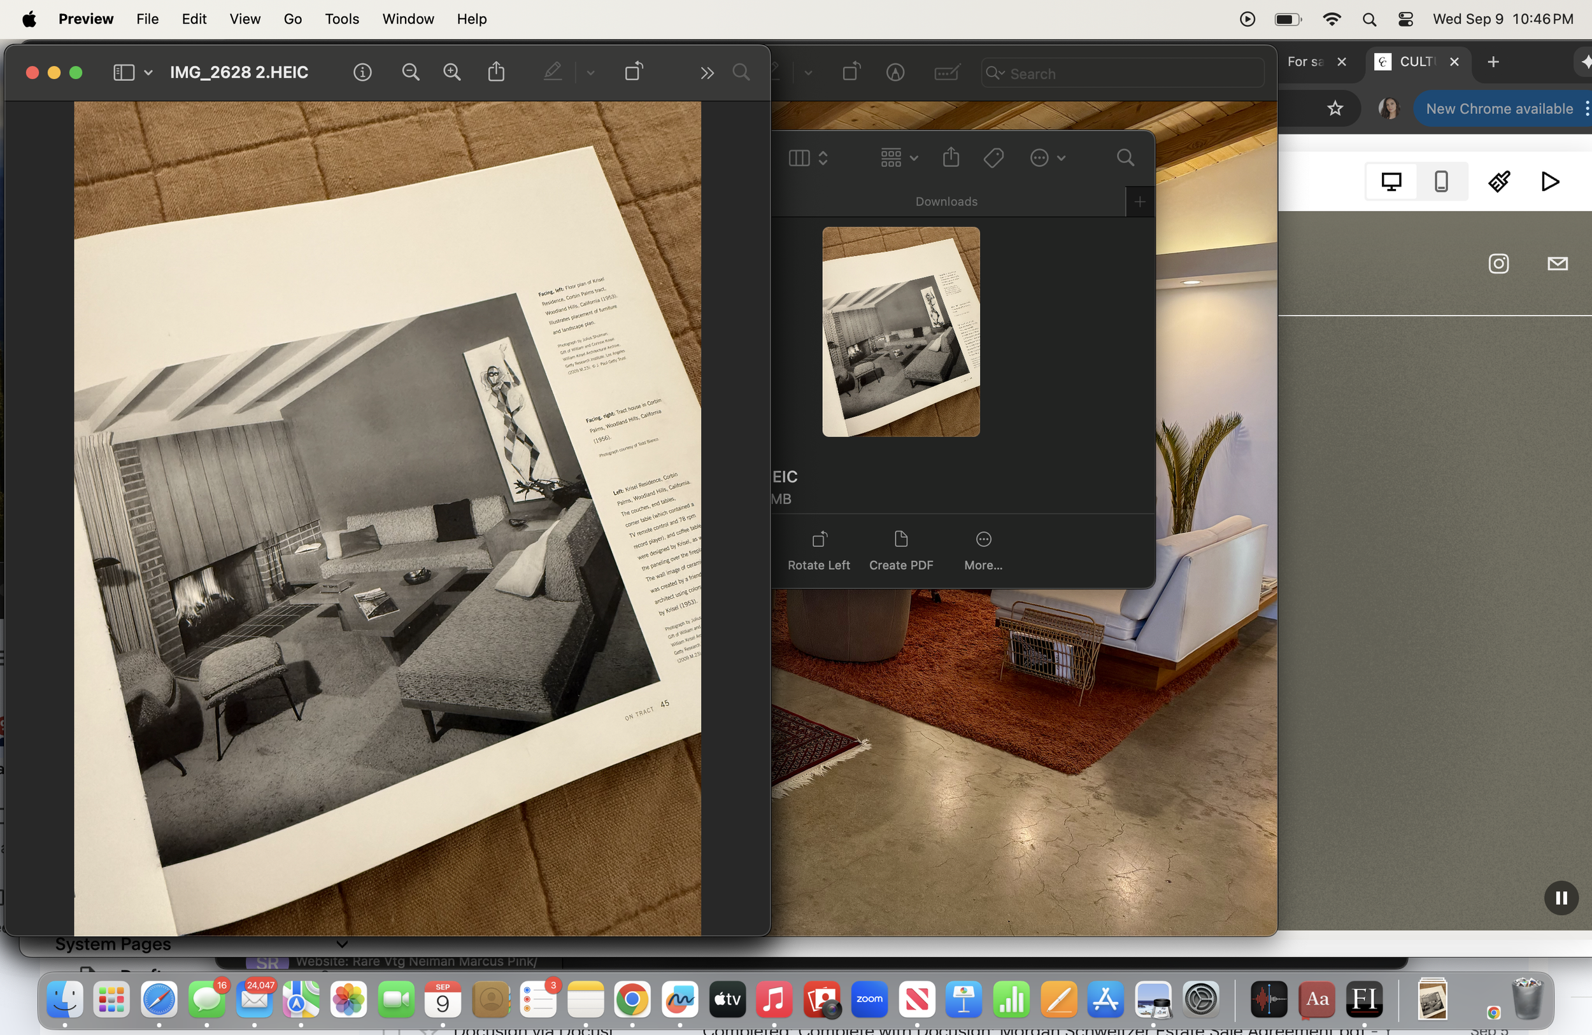Image resolution: width=1592 pixels, height=1035 pixels.
Task: Click the Search field in the back Preview window
Action: 1123,74
